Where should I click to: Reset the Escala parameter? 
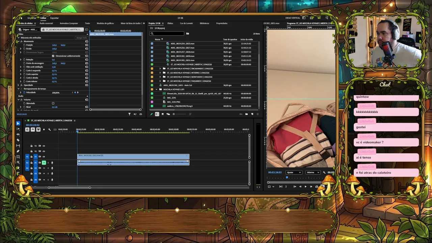tap(87, 49)
